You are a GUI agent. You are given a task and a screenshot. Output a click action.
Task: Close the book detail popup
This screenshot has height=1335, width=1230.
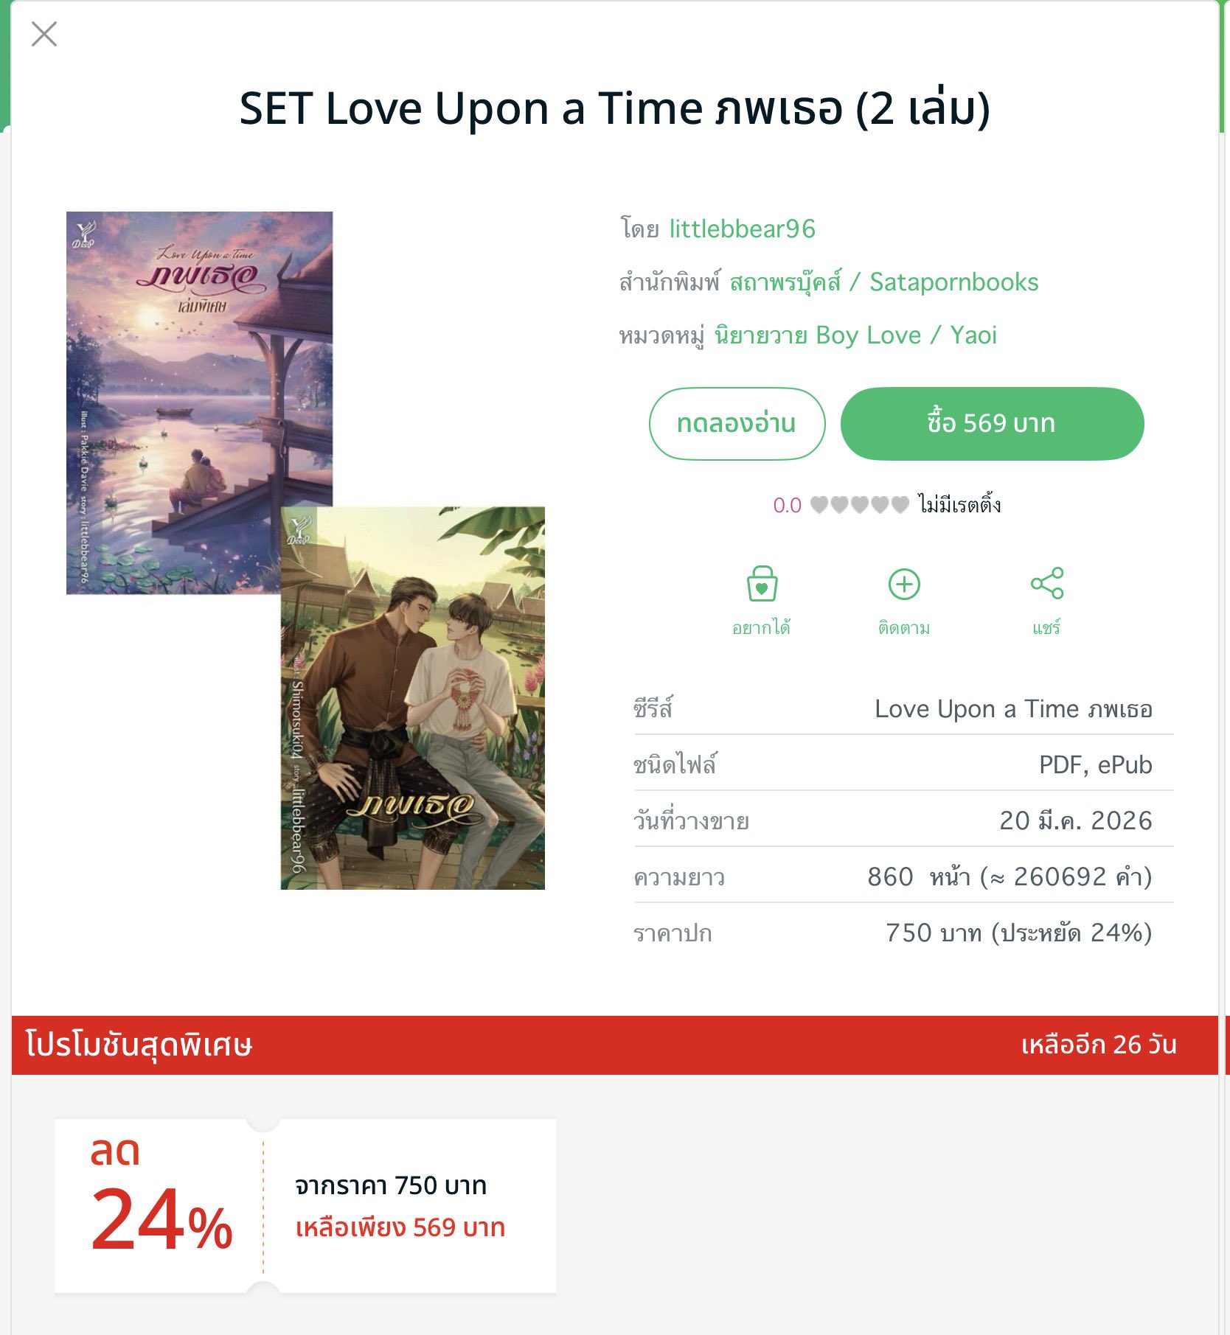coord(44,34)
